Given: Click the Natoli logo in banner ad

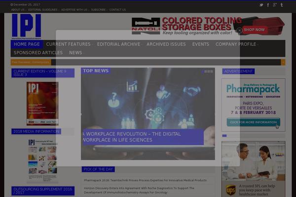Looking at the screenshot, I should click(x=146, y=26).
